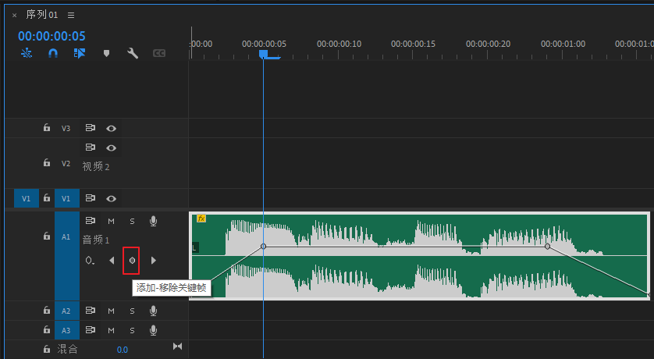Click the CC captions track icon
Image resolution: width=654 pixels, height=359 pixels.
coord(158,54)
